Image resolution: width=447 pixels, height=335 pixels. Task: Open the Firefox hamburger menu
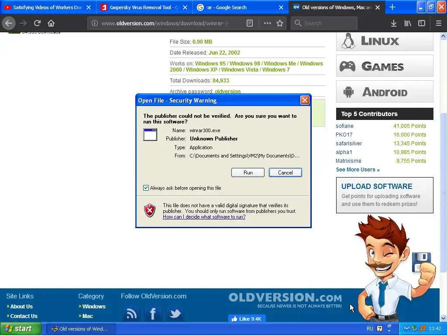point(438,24)
